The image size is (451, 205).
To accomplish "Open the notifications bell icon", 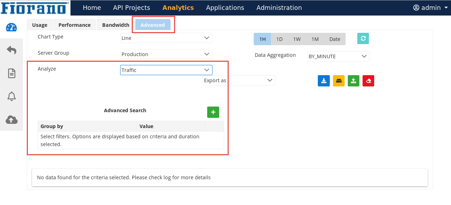I will [12, 96].
